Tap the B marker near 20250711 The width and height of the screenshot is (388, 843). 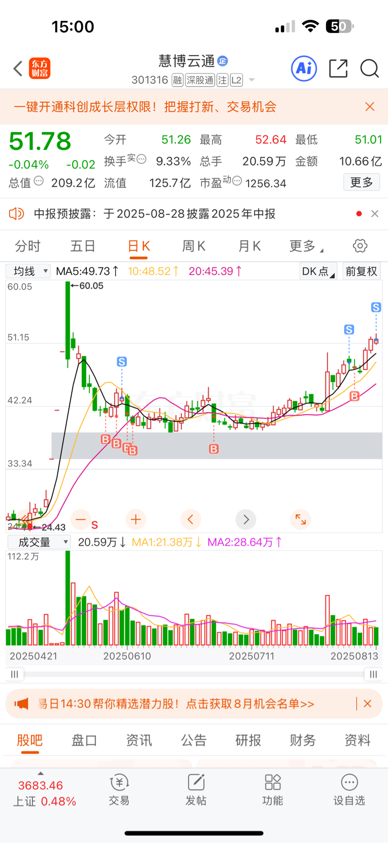(214, 449)
